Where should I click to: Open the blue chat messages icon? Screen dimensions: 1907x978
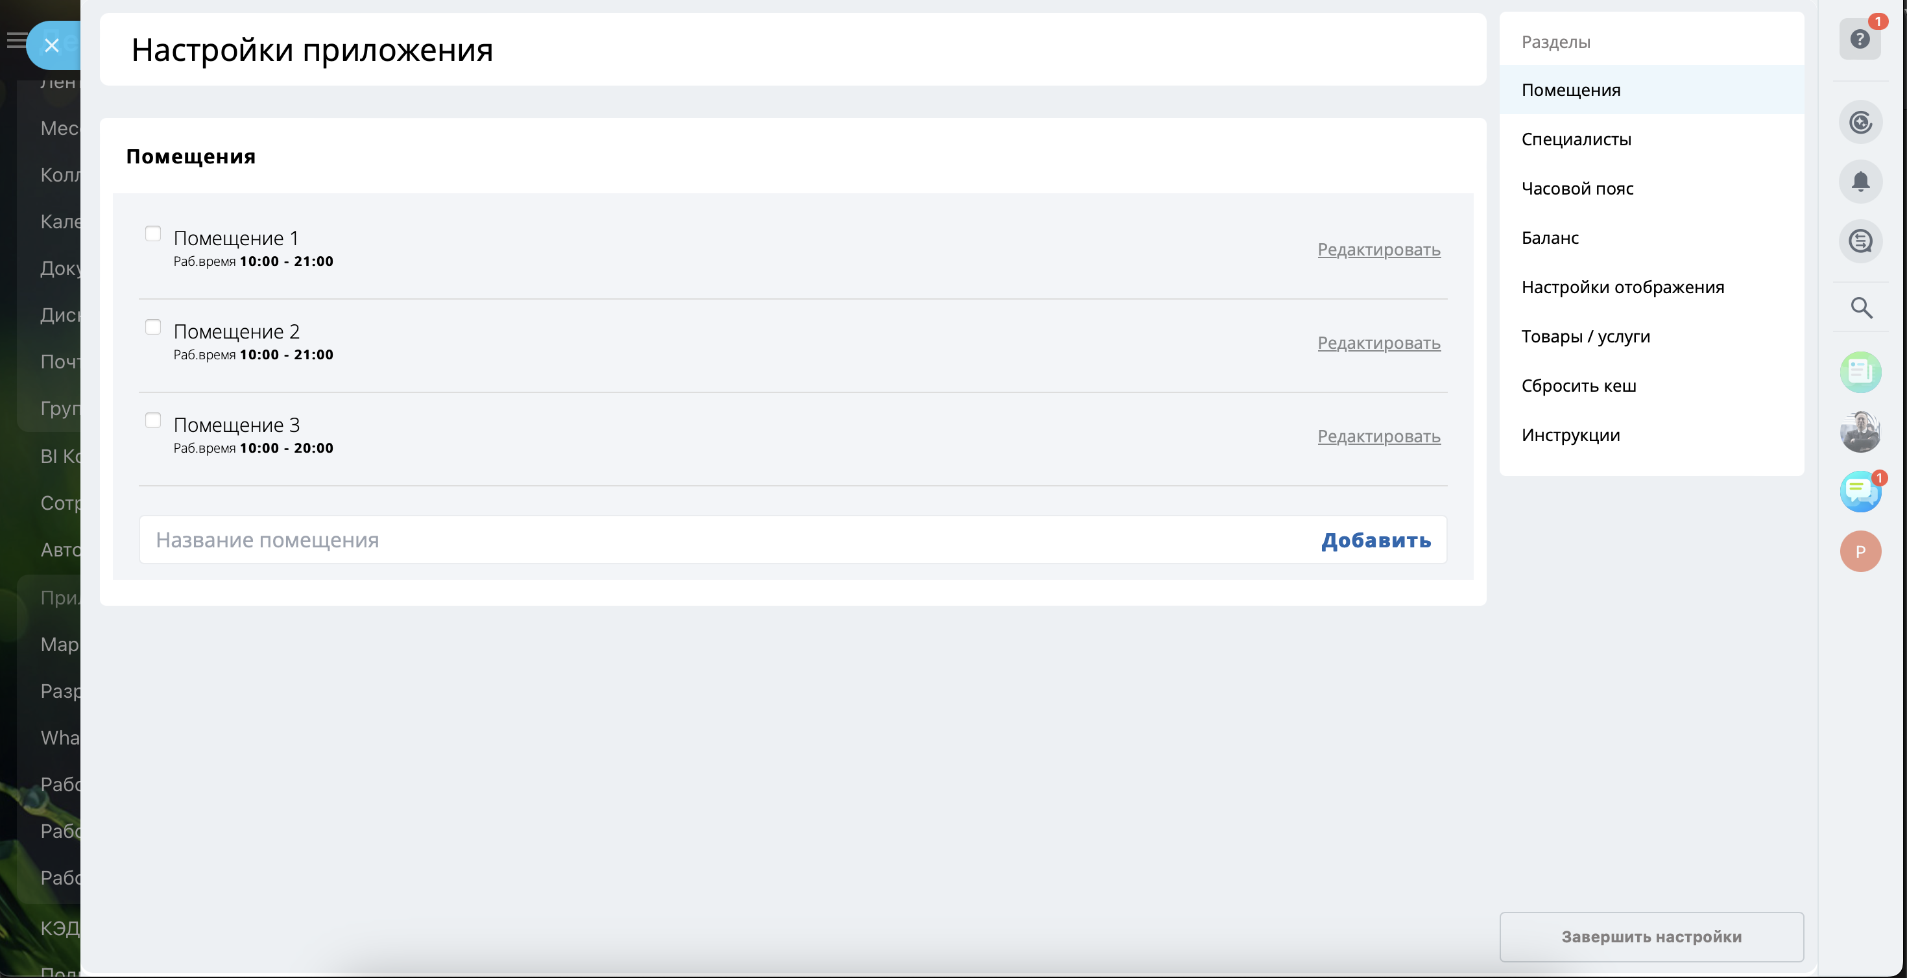coord(1860,492)
